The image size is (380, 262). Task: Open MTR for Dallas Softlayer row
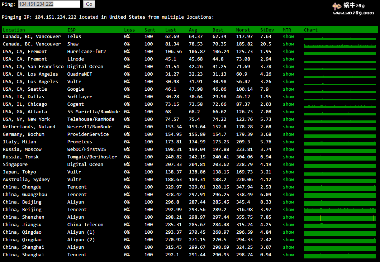point(288,97)
